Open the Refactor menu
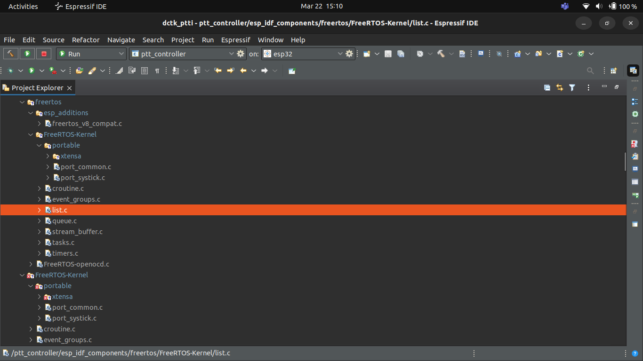Viewport: 643px width, 361px height. [x=86, y=40]
